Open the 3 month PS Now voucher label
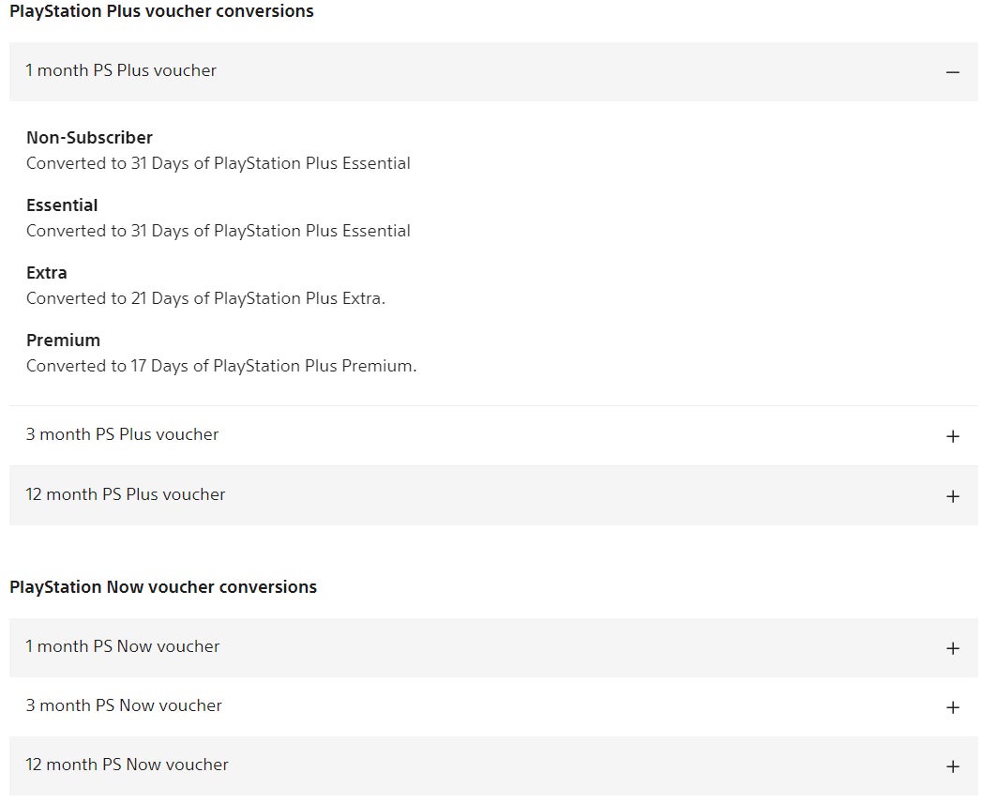Image resolution: width=981 pixels, height=803 pixels. click(x=124, y=705)
